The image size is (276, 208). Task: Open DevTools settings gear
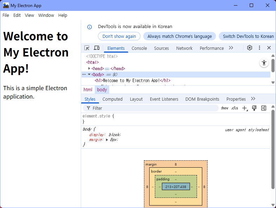tap(250, 48)
